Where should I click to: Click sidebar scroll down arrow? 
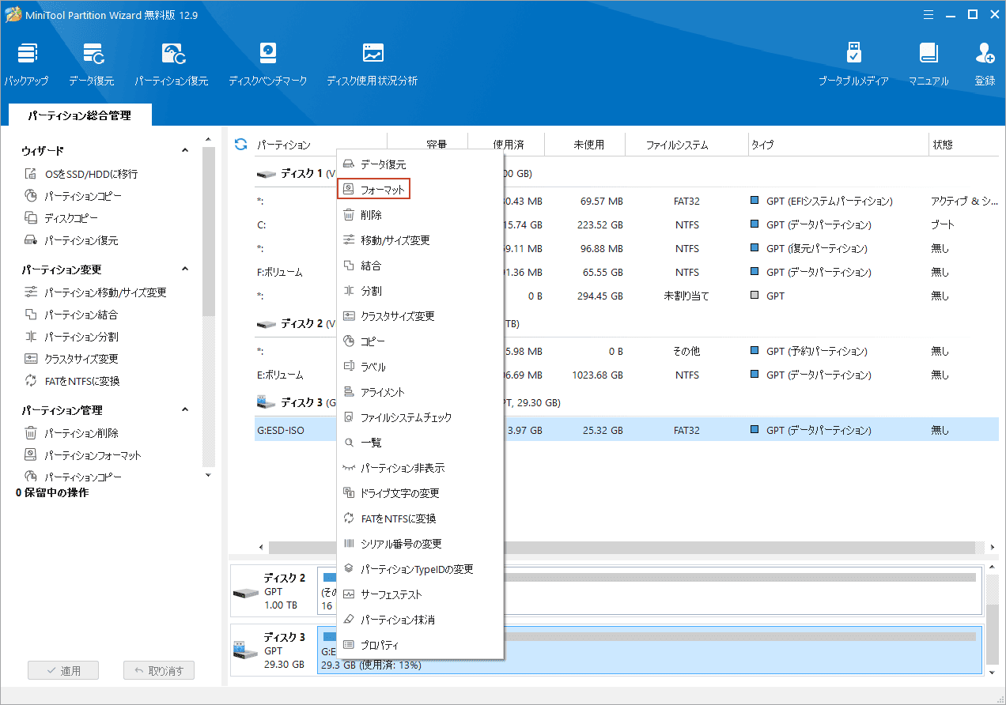[208, 475]
